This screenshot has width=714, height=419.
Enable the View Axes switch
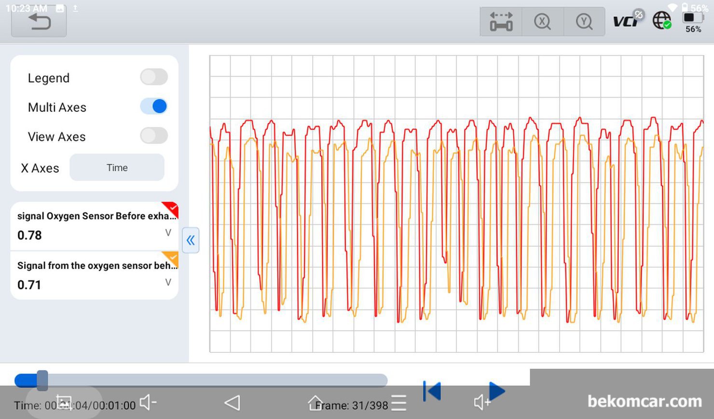pos(154,136)
